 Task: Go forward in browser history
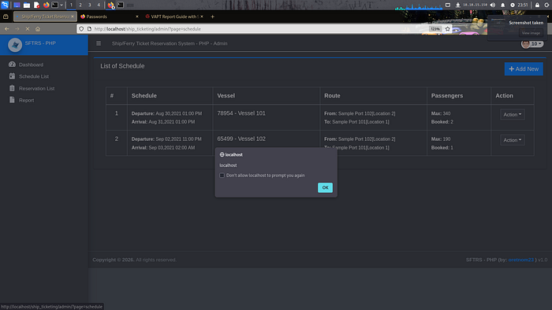17,29
